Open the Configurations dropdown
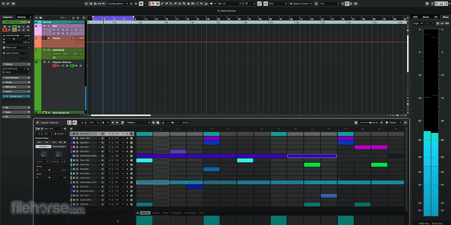 coord(118,3)
